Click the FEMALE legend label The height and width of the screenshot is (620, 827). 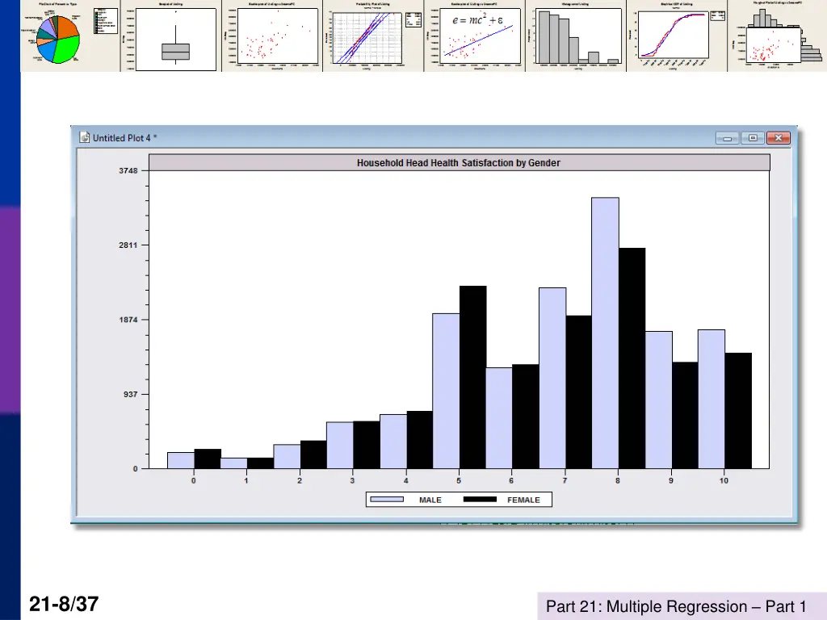(523, 500)
